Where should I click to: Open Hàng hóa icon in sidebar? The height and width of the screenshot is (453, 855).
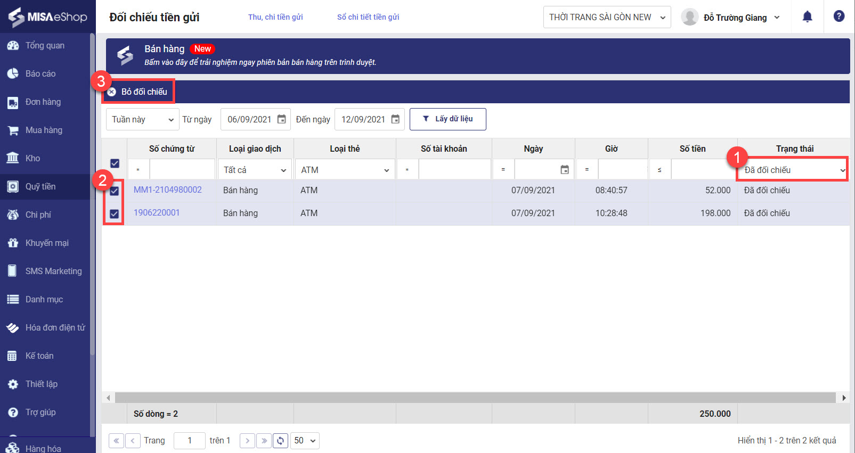click(13, 448)
